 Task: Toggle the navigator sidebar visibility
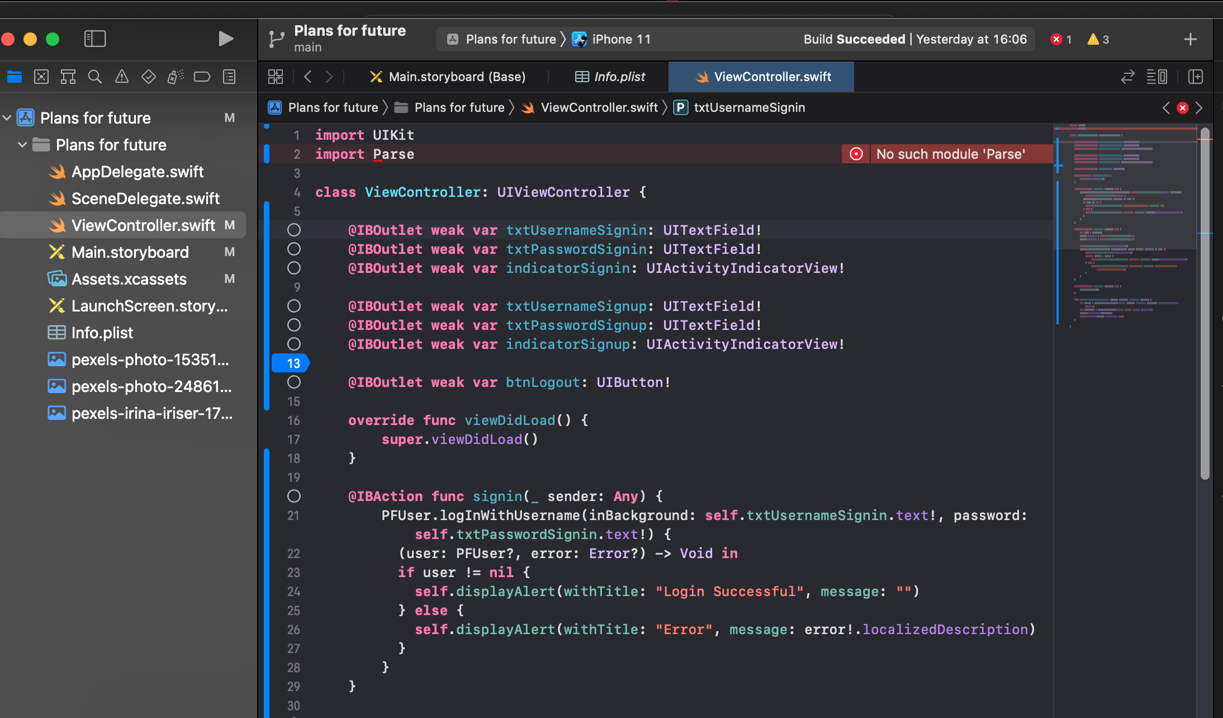[x=95, y=39]
